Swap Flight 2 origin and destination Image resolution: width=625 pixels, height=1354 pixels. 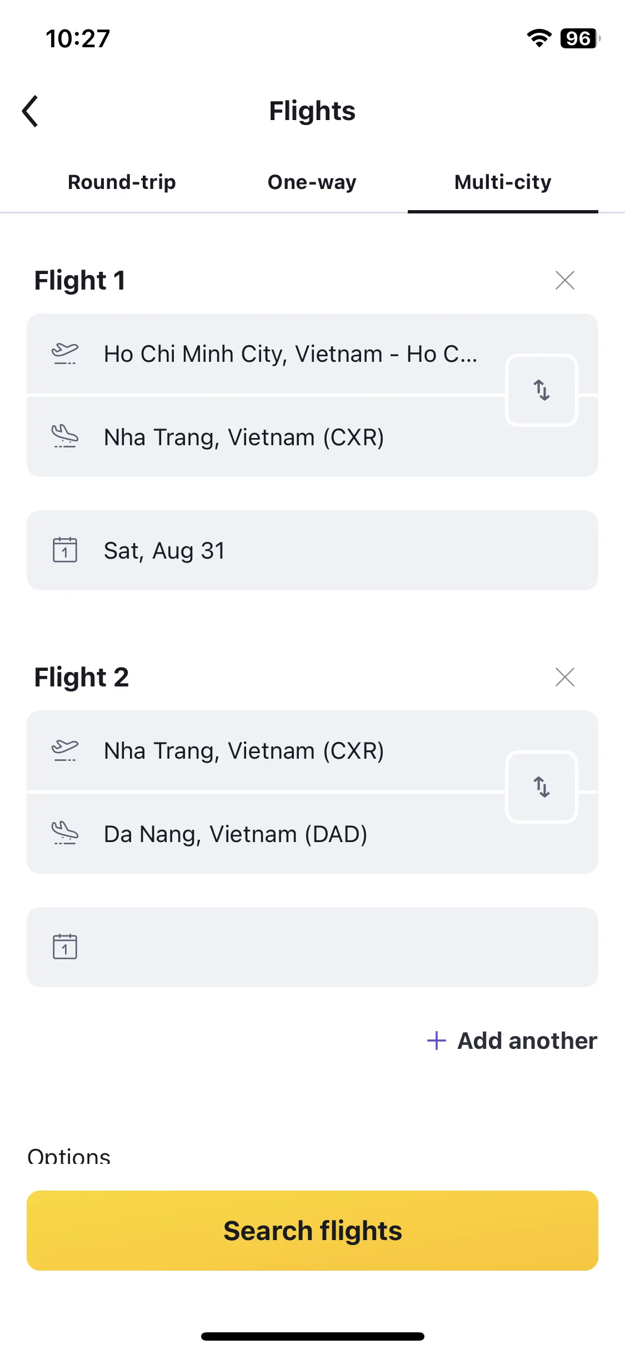coord(542,787)
